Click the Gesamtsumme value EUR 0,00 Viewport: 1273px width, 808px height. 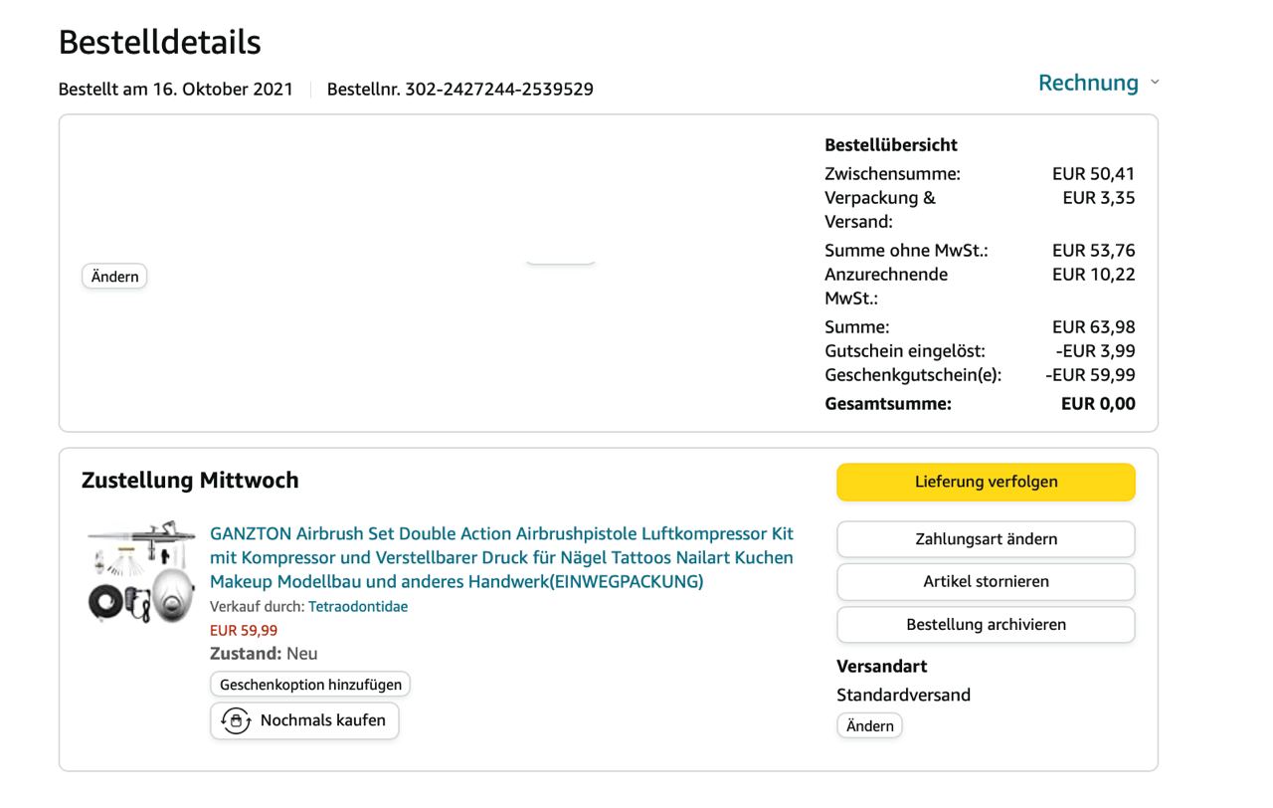[x=1098, y=404]
